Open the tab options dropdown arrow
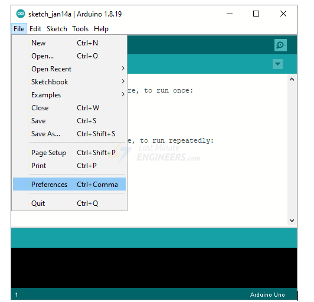This screenshot has height=302, width=314. (x=277, y=64)
